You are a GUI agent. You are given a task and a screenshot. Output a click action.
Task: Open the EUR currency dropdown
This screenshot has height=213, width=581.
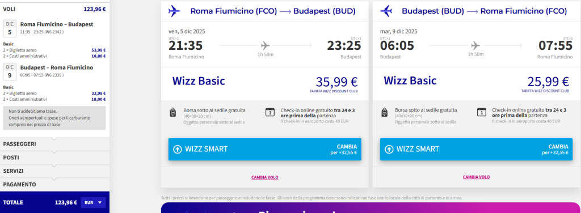tap(94, 203)
